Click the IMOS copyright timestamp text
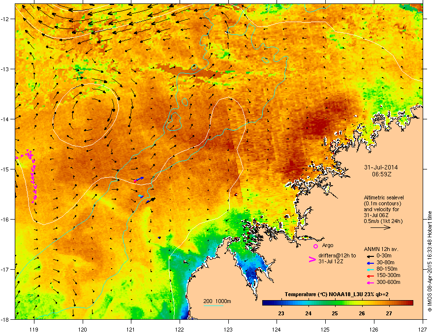Viewport: 433px width, 334px height. 430,261
